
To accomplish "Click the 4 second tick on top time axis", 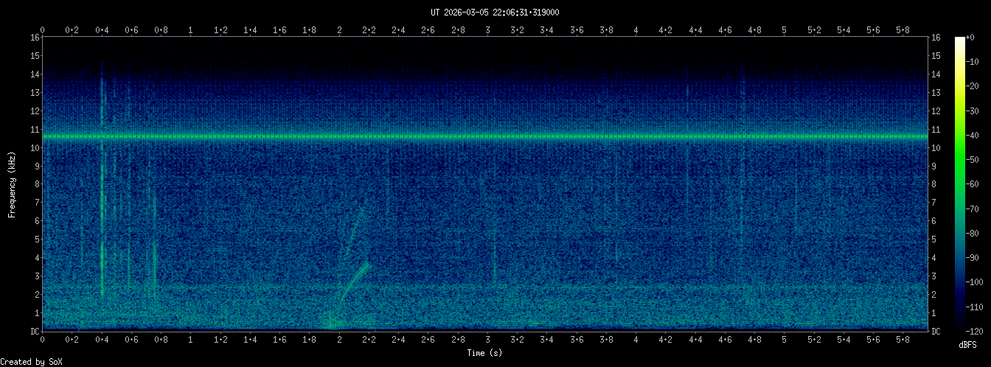I will [x=636, y=30].
